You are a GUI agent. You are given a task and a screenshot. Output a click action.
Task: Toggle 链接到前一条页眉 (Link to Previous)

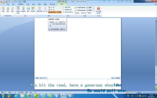click(x=55, y=12)
